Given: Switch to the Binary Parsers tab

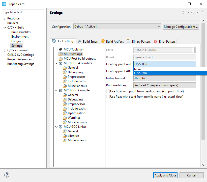Looking at the screenshot, I should click(139, 41).
